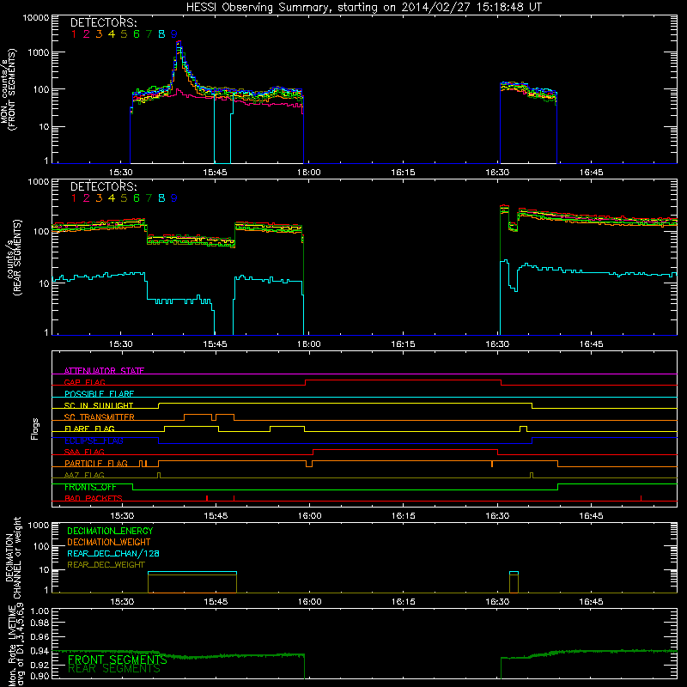Click the 15:30 time tick under flags panel

(x=121, y=516)
